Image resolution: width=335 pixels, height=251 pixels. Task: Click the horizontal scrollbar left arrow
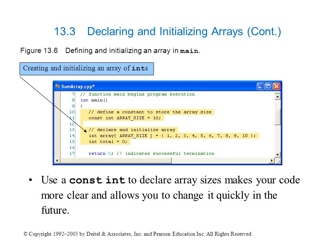(57, 160)
